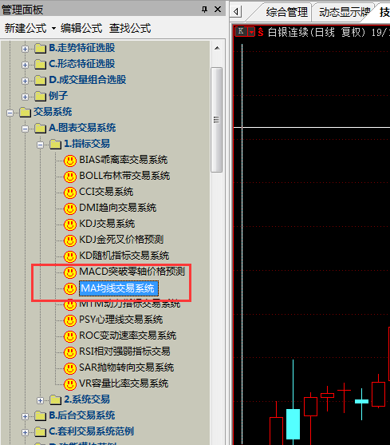
Task: Click the KDJ交易系统 smiley icon
Action: coord(70,224)
